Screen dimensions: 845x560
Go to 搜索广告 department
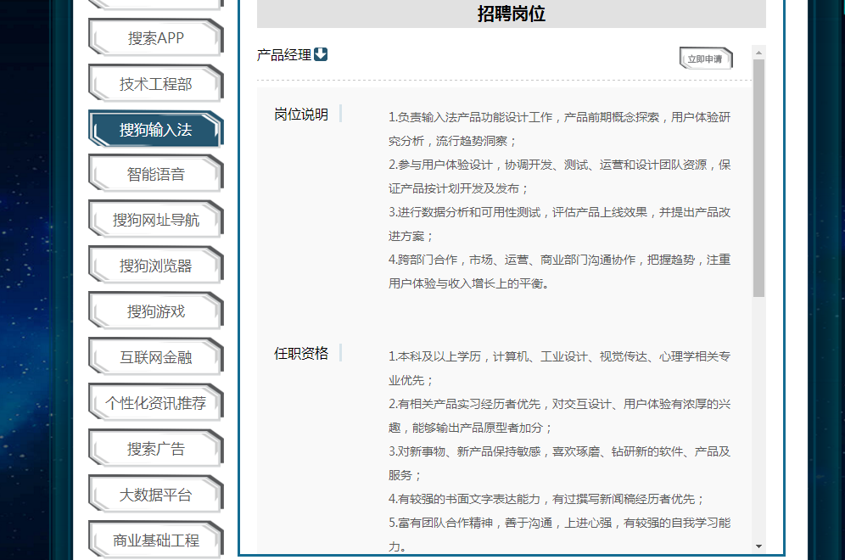click(156, 449)
